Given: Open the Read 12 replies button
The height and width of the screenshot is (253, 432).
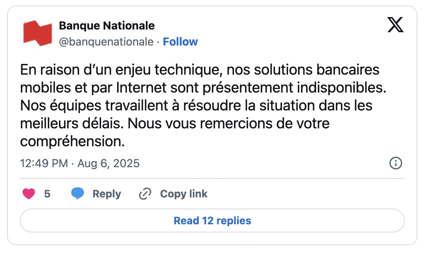Looking at the screenshot, I should coord(212,221).
